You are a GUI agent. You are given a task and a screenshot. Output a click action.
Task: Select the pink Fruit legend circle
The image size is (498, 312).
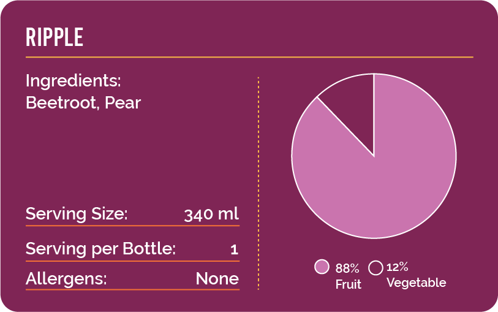pos(322,267)
